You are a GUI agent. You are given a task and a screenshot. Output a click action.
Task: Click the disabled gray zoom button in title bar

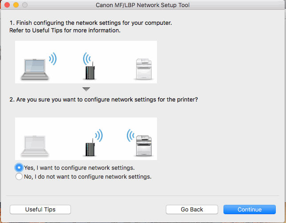[24, 5]
